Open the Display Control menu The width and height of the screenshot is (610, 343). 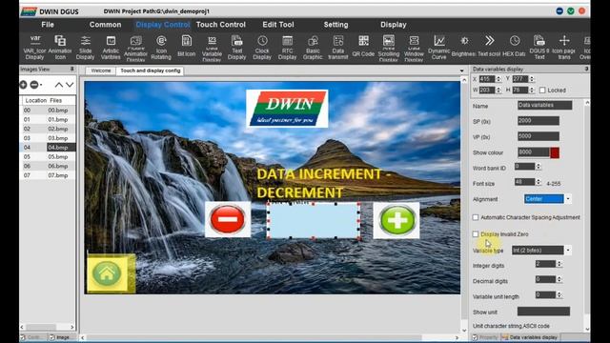pos(163,25)
